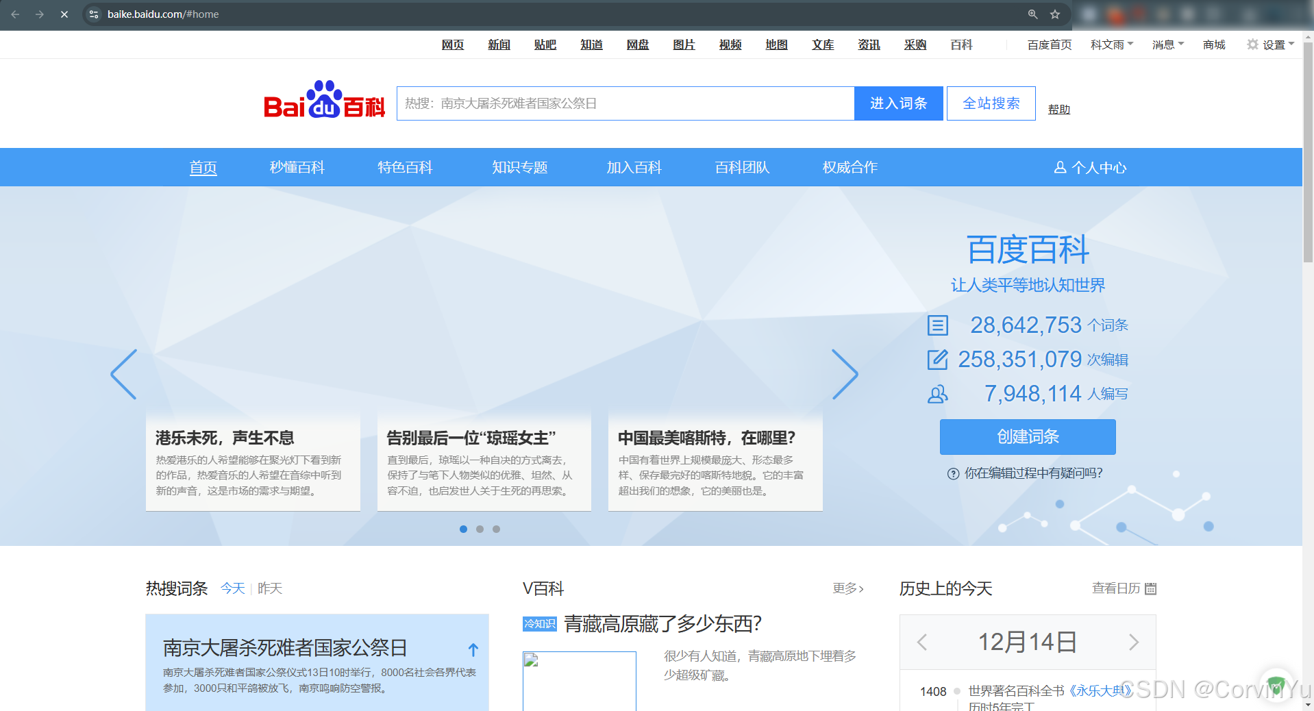The image size is (1314, 711).
Task: Click the broken image thumbnail under V百科
Action: 580,681
